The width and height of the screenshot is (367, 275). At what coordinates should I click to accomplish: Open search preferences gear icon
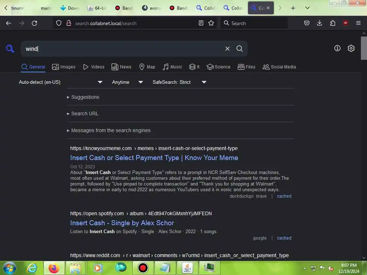pos(351,48)
